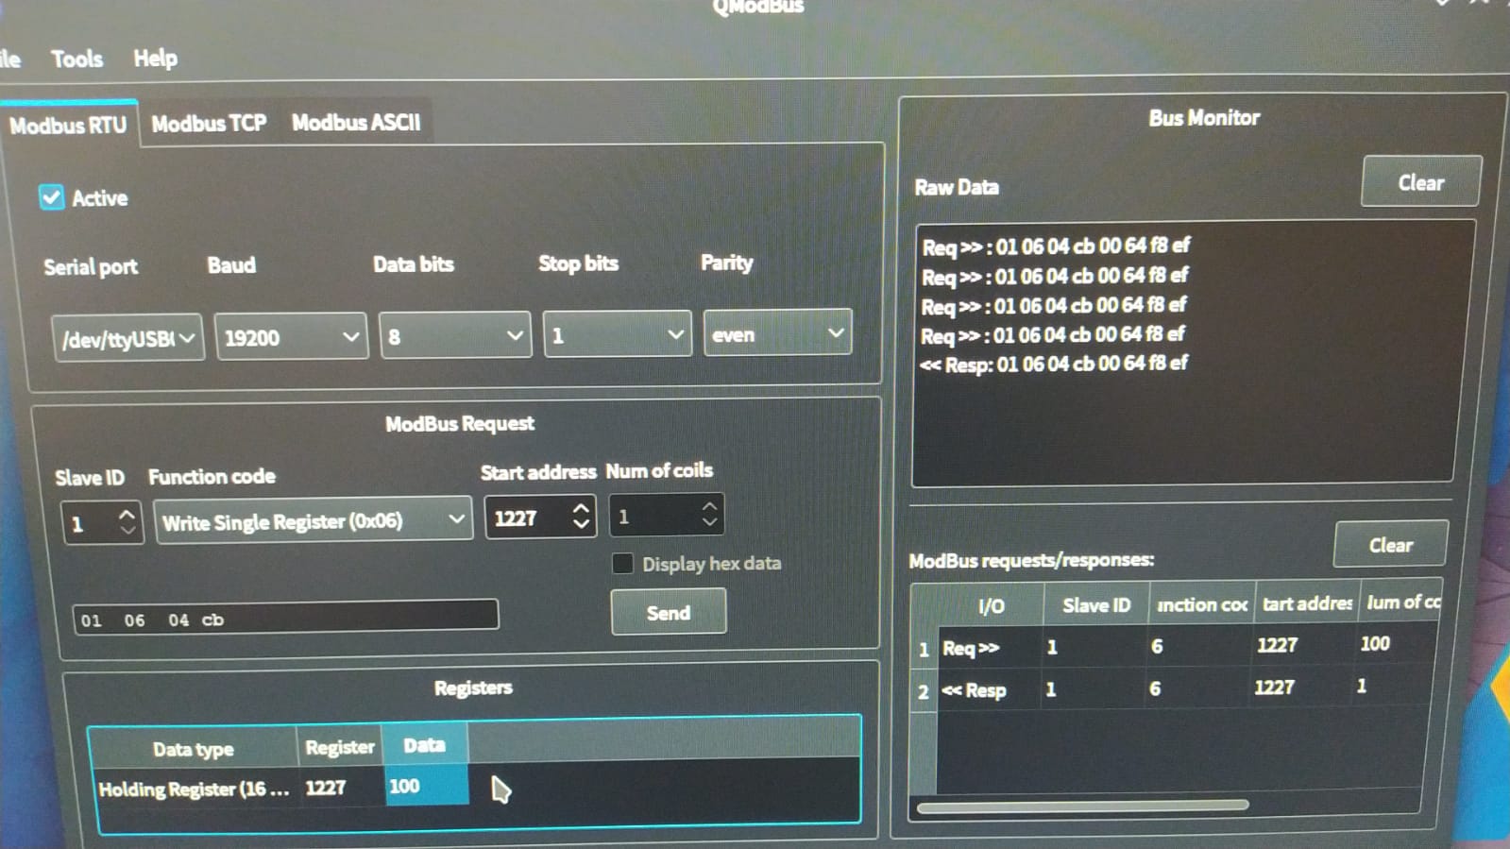1510x849 pixels.
Task: Enable Display hex data checkbox
Action: (x=622, y=564)
